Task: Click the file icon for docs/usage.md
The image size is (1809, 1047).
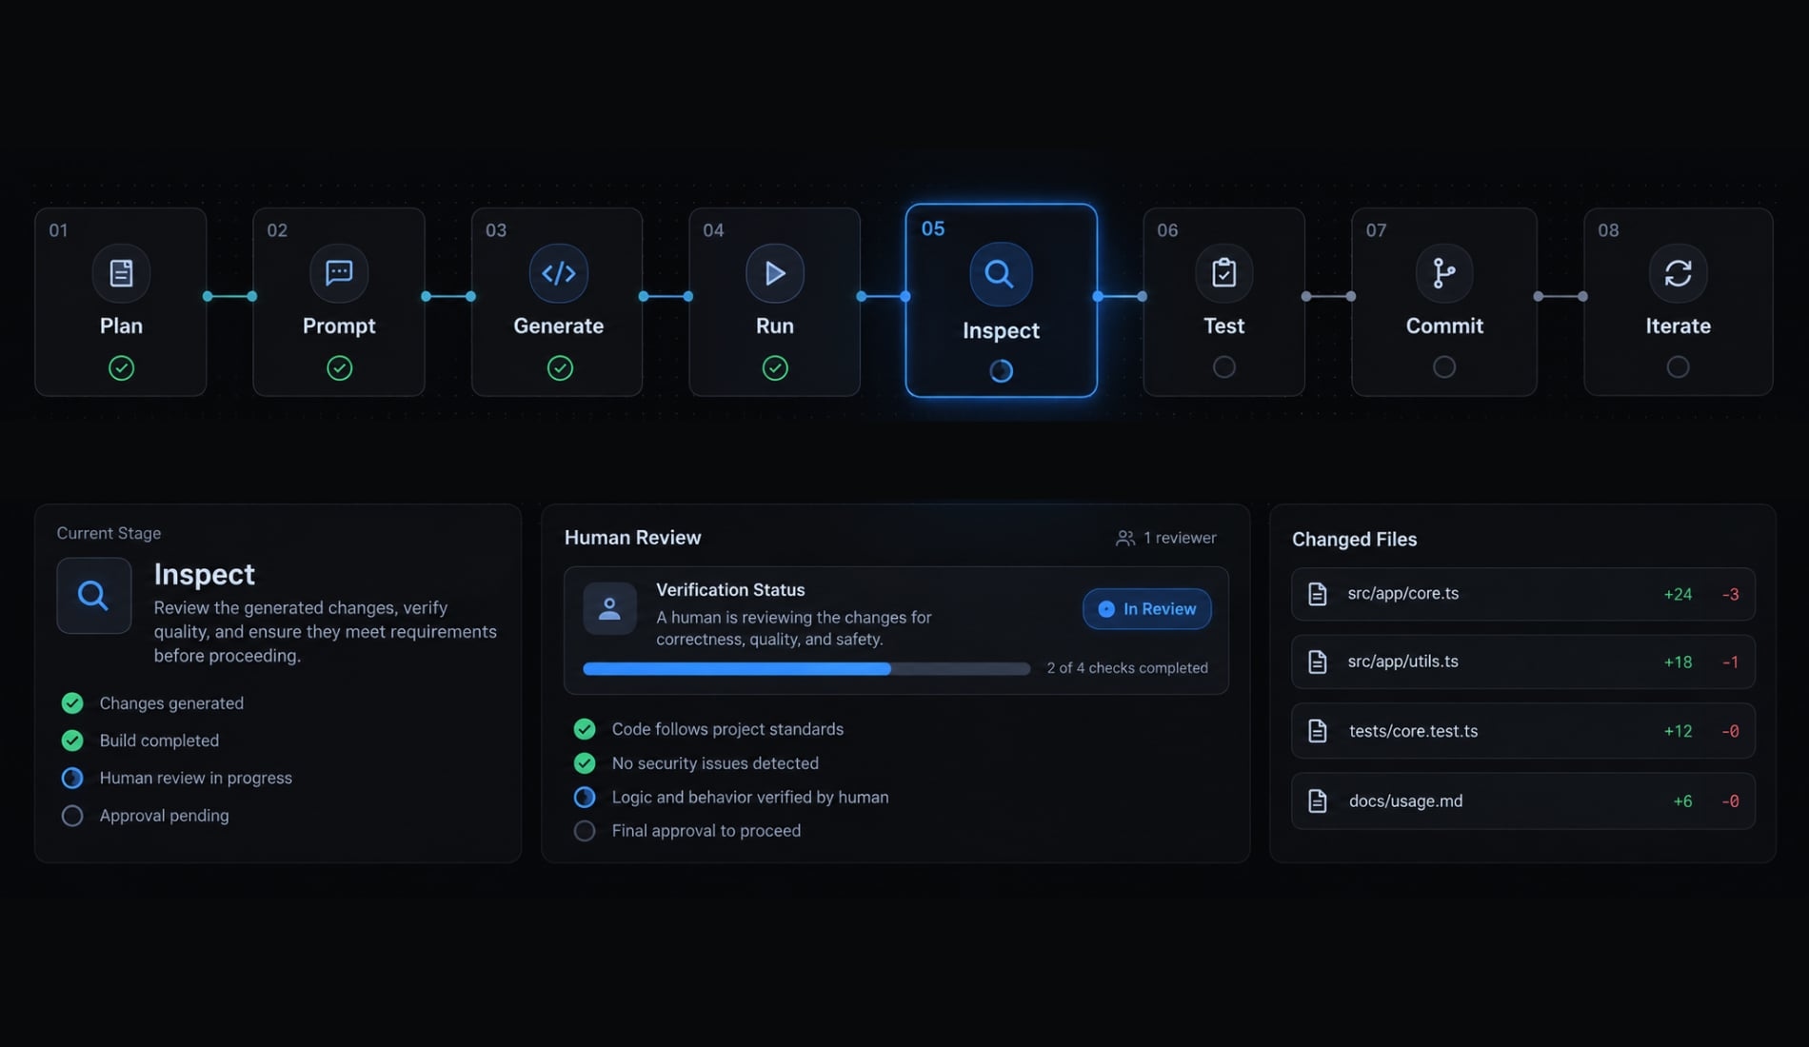Action: 1318,801
